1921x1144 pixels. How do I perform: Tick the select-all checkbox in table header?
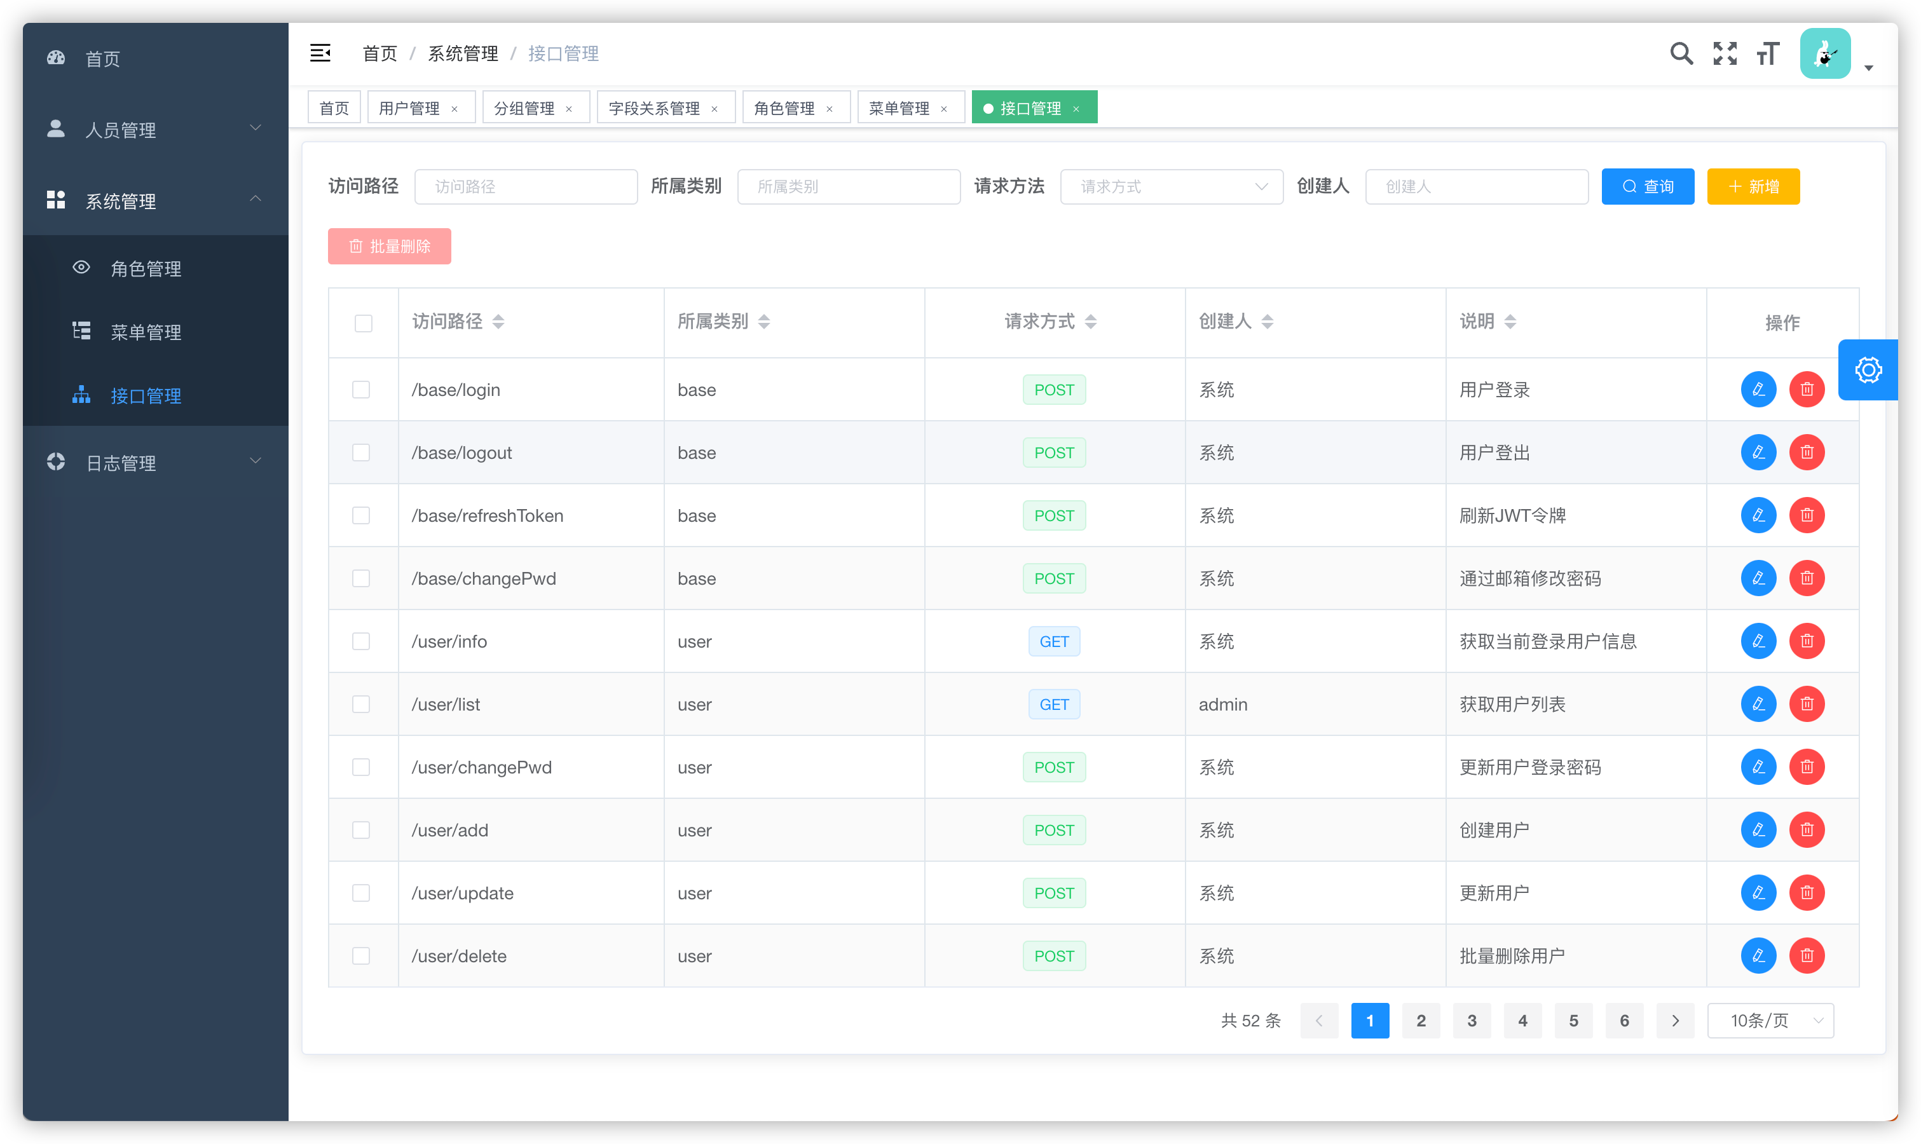363,323
